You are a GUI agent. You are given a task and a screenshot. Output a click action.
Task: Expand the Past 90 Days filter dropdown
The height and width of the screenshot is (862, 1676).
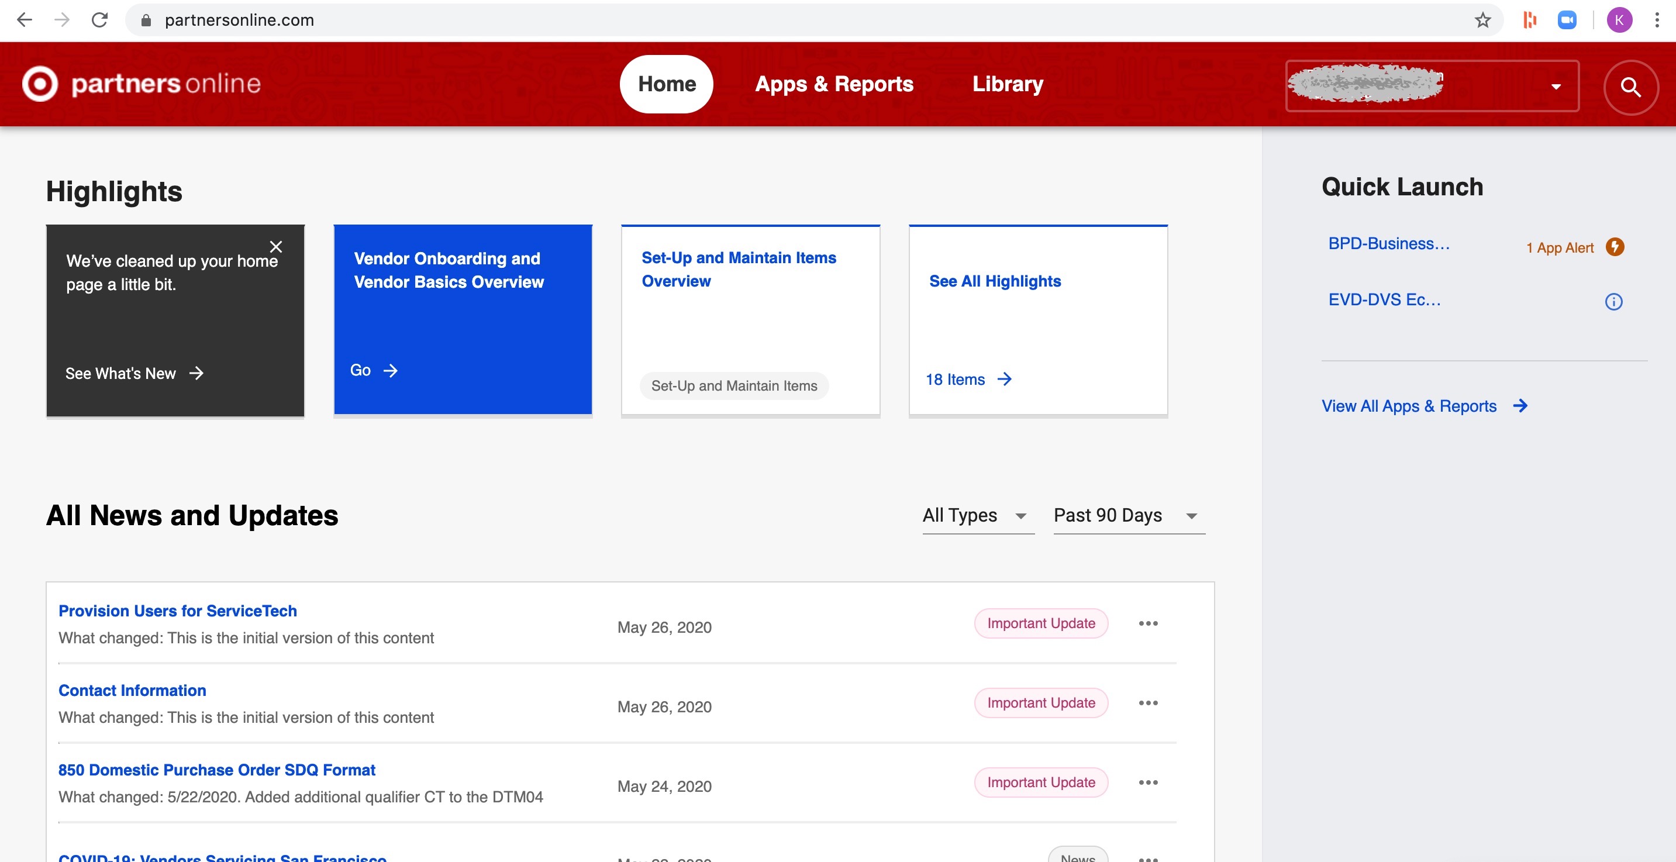(1129, 516)
